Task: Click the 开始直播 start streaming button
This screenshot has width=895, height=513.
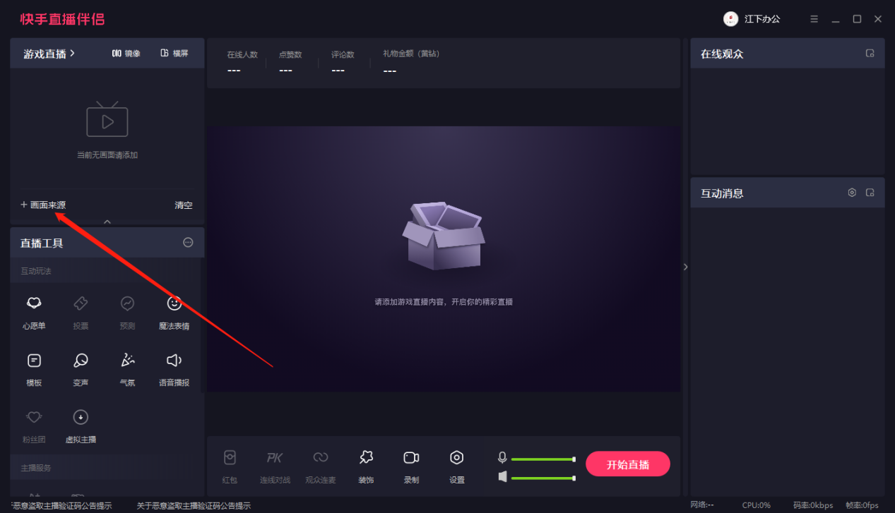Action: (628, 464)
